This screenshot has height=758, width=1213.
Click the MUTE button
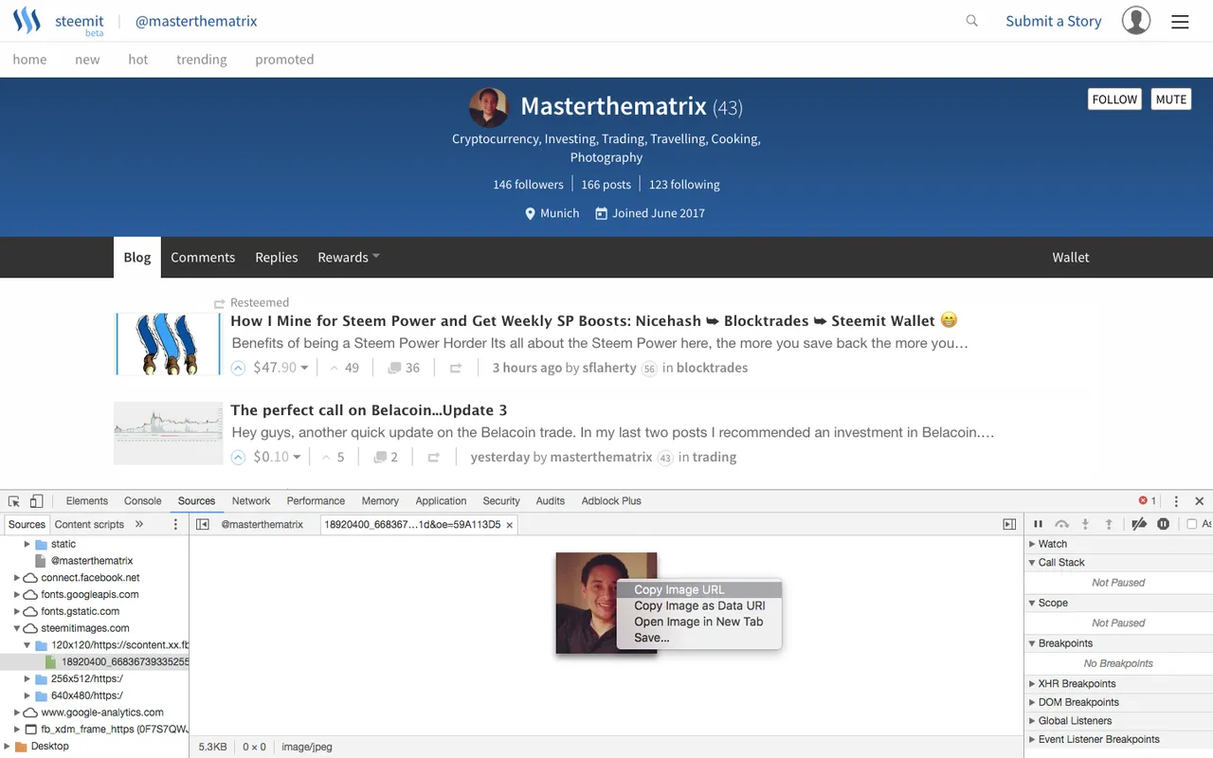[x=1171, y=99]
